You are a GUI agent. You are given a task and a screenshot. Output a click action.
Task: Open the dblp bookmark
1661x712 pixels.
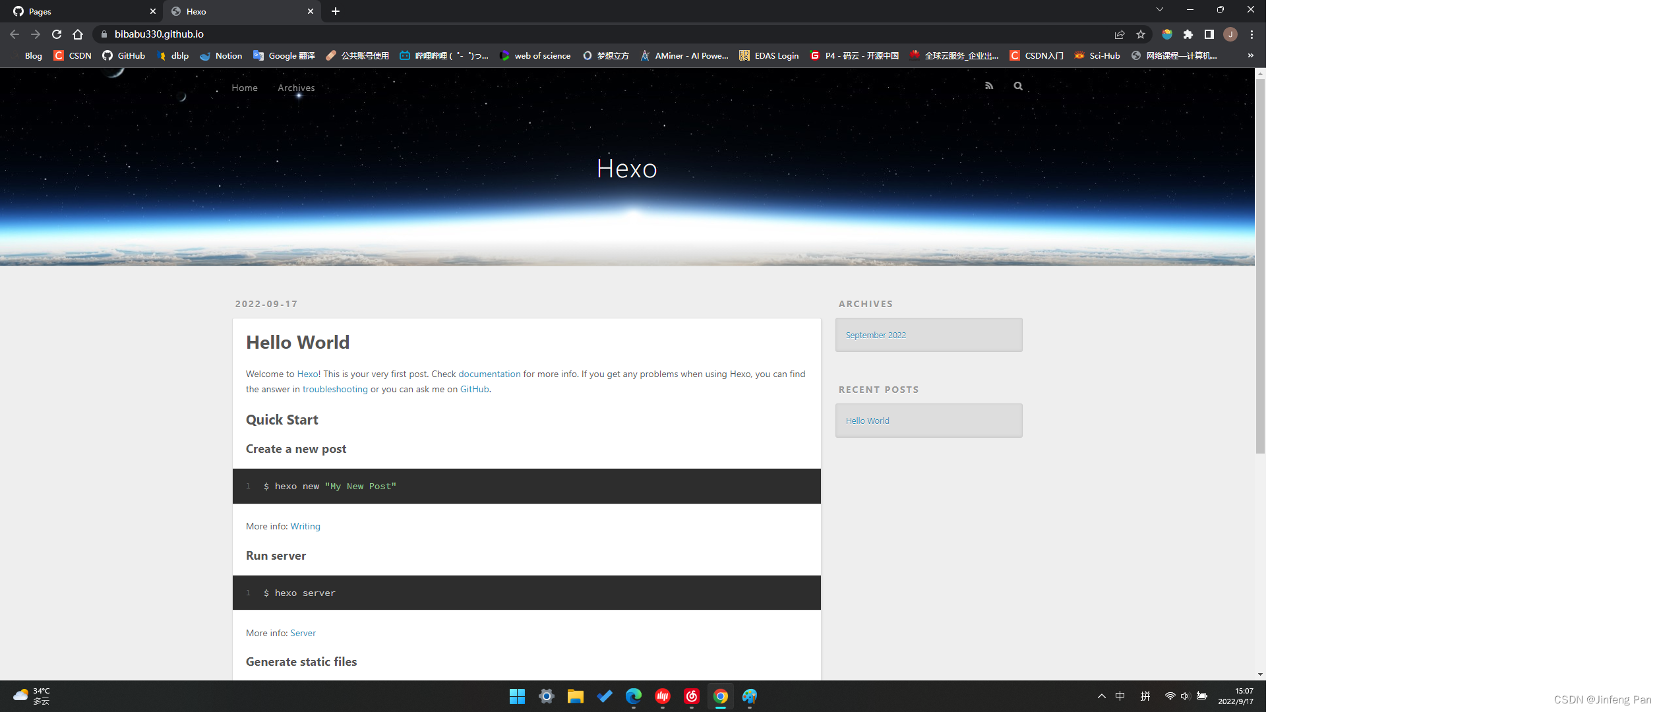coord(173,55)
